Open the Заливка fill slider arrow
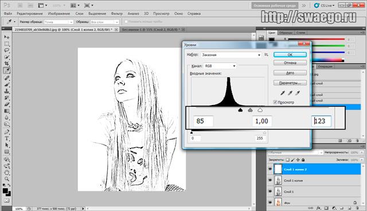Image resolution: width=367 pixels, height=211 pixels. click(362, 160)
